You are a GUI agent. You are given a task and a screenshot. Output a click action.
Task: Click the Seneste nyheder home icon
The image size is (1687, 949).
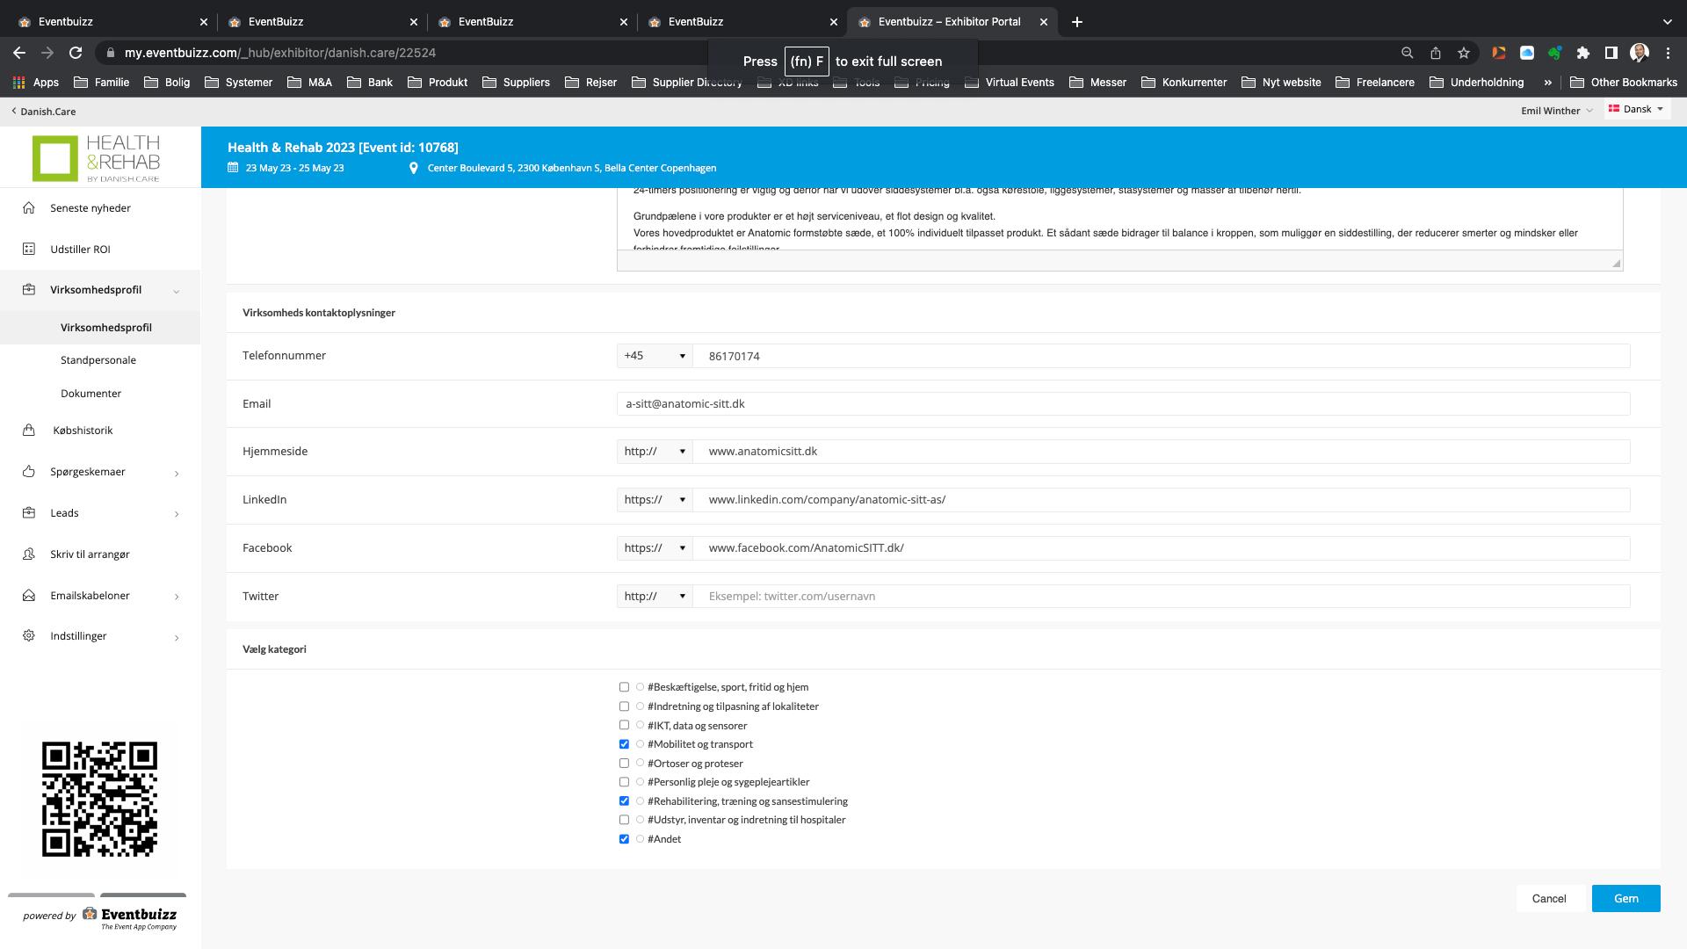(x=29, y=208)
